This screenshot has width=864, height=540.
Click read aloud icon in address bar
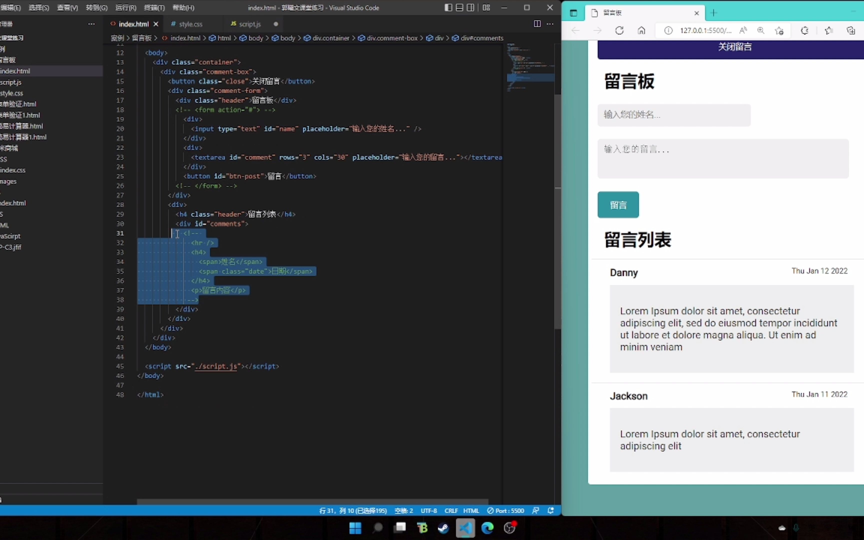743,31
